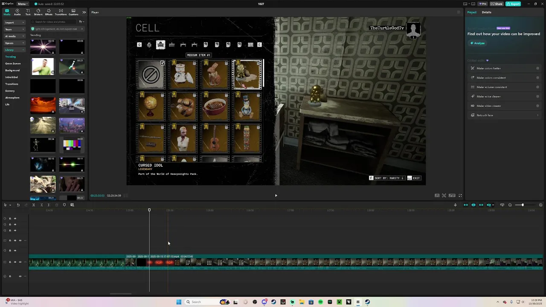Switch to the Details tab
This screenshot has height=307, width=546.
(487, 12)
